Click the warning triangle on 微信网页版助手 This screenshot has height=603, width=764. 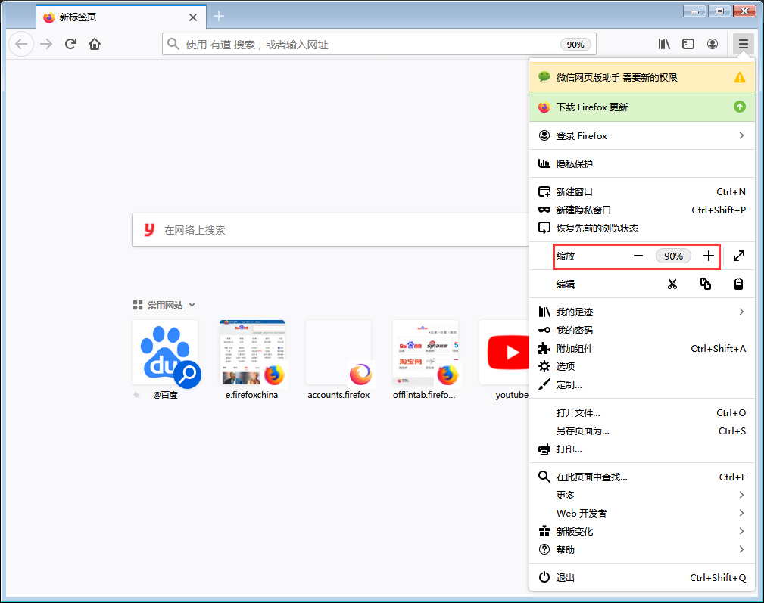coord(740,76)
